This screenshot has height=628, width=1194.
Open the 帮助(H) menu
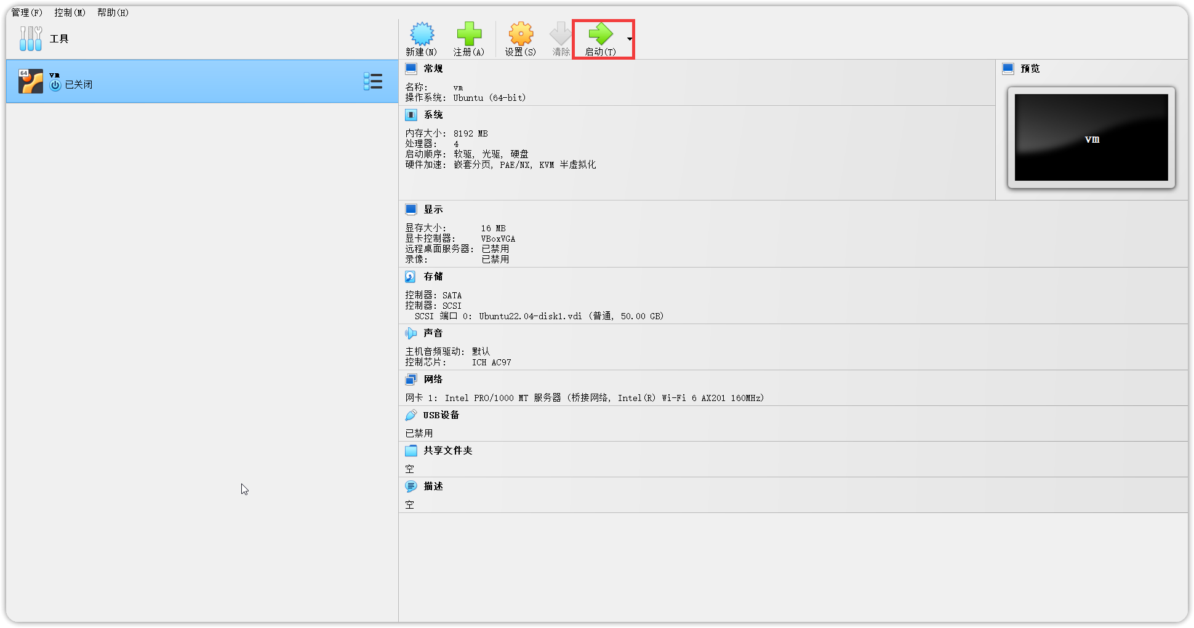pyautogui.click(x=113, y=12)
